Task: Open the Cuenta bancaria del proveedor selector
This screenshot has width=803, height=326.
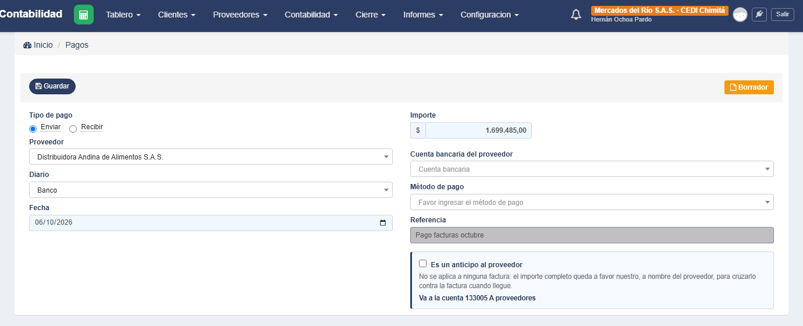Action: pos(592,169)
